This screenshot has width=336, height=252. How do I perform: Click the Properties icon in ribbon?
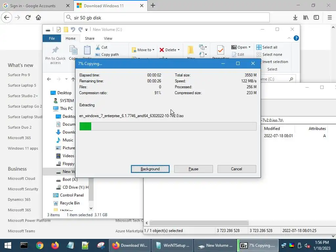tap(220, 50)
